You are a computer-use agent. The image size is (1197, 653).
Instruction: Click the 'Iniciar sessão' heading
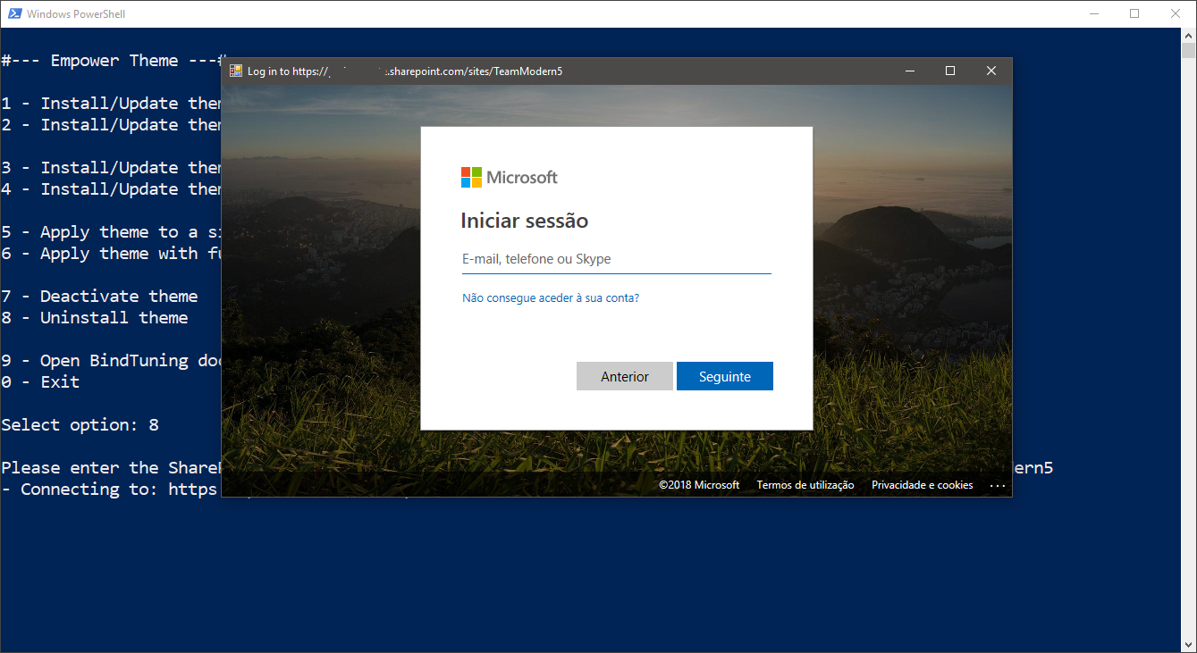pyautogui.click(x=524, y=221)
